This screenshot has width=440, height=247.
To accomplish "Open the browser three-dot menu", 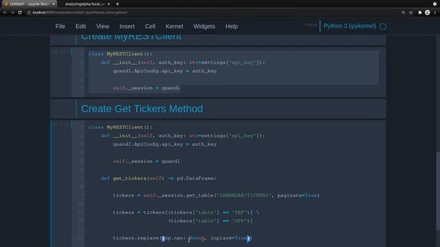I will [435, 12].
